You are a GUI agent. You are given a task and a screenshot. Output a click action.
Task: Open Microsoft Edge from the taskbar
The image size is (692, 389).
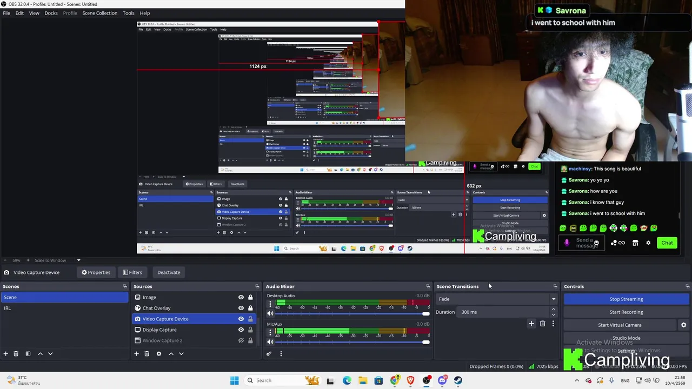pyautogui.click(x=347, y=380)
